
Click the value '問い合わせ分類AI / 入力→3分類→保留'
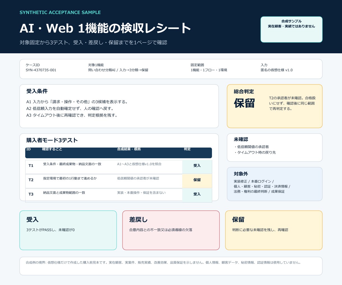tap(118, 70)
